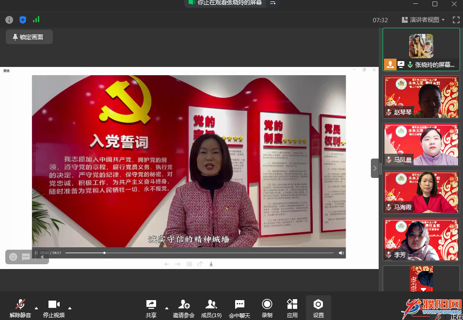Click the orange host badge on 张晓玲 tile
Viewport: 463px width, 320px height.
click(x=390, y=64)
